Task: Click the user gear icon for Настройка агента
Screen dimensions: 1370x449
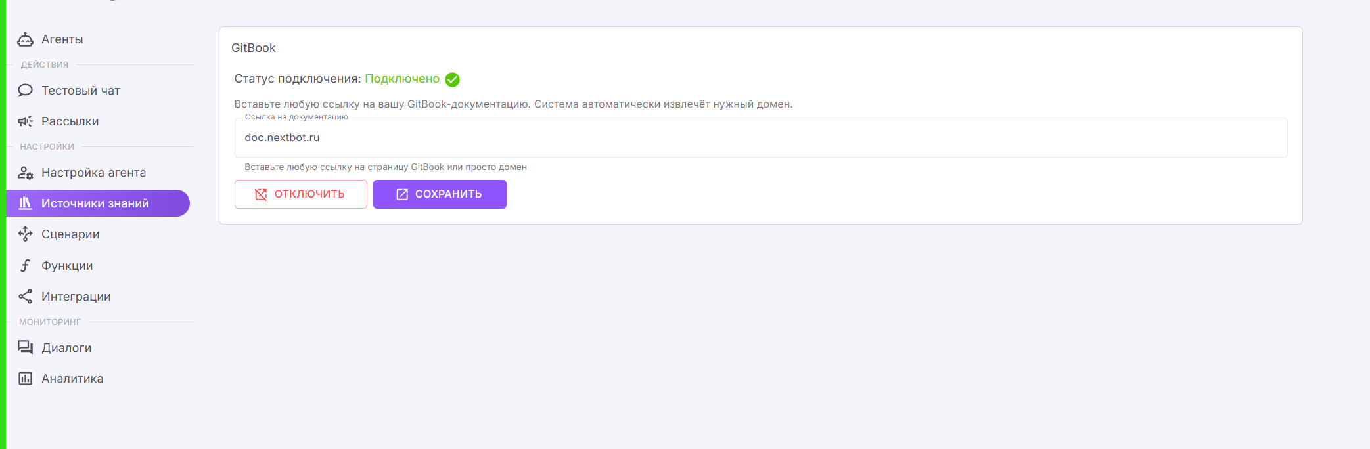Action: click(x=25, y=173)
